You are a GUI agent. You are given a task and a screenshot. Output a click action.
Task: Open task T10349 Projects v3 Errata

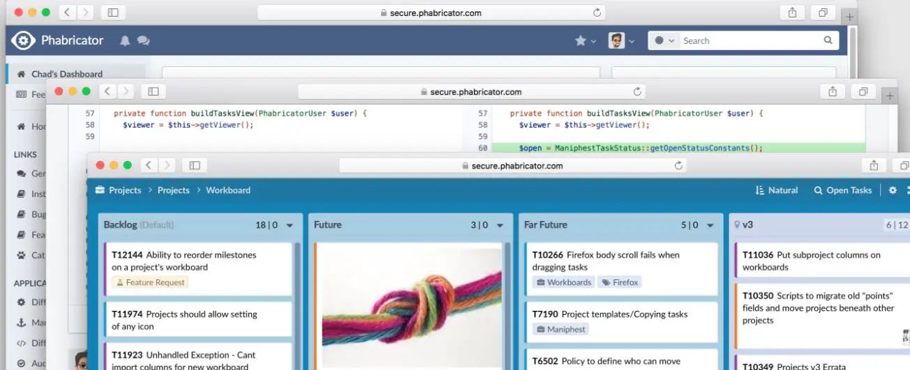pyautogui.click(x=822, y=362)
